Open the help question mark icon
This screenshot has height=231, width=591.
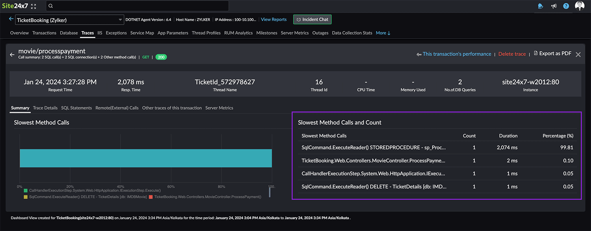566,6
